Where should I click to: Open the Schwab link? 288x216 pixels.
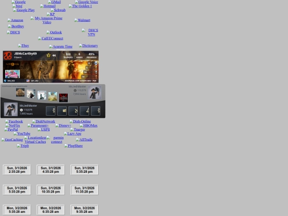58,10
